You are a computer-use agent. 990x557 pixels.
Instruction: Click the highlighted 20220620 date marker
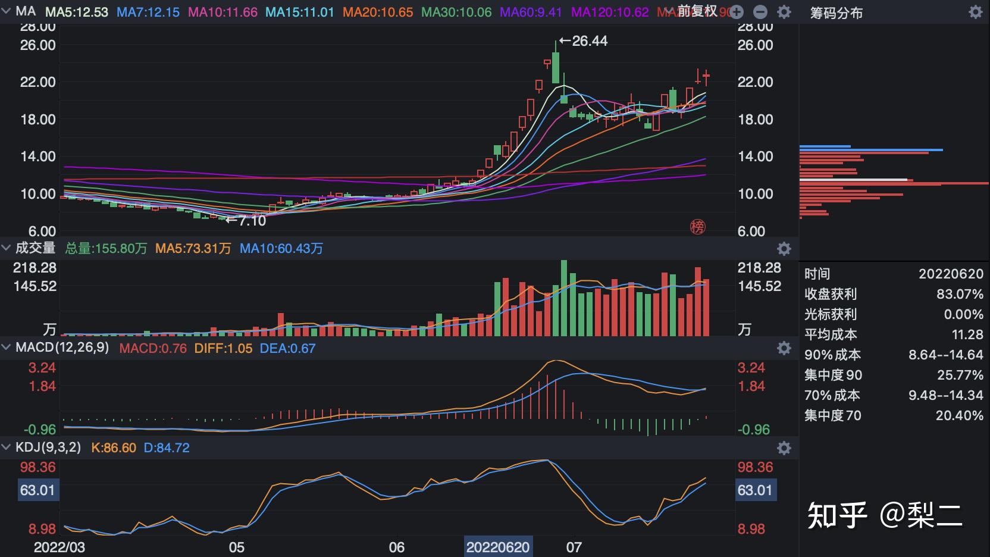(497, 547)
